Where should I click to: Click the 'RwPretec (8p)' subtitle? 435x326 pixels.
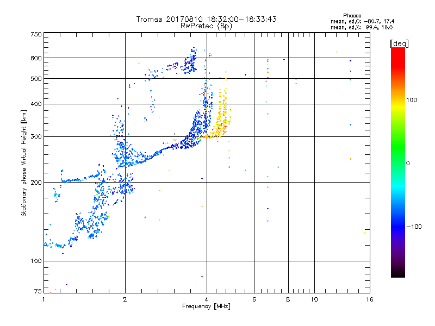[206, 26]
